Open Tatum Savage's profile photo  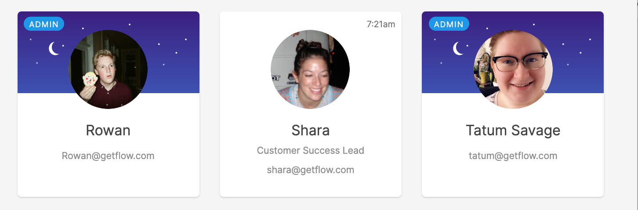[513, 69]
